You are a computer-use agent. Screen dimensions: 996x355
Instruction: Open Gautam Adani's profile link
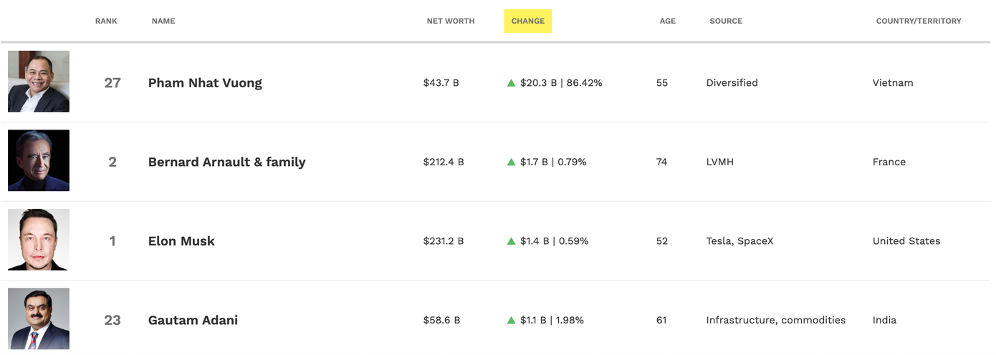[x=193, y=320]
